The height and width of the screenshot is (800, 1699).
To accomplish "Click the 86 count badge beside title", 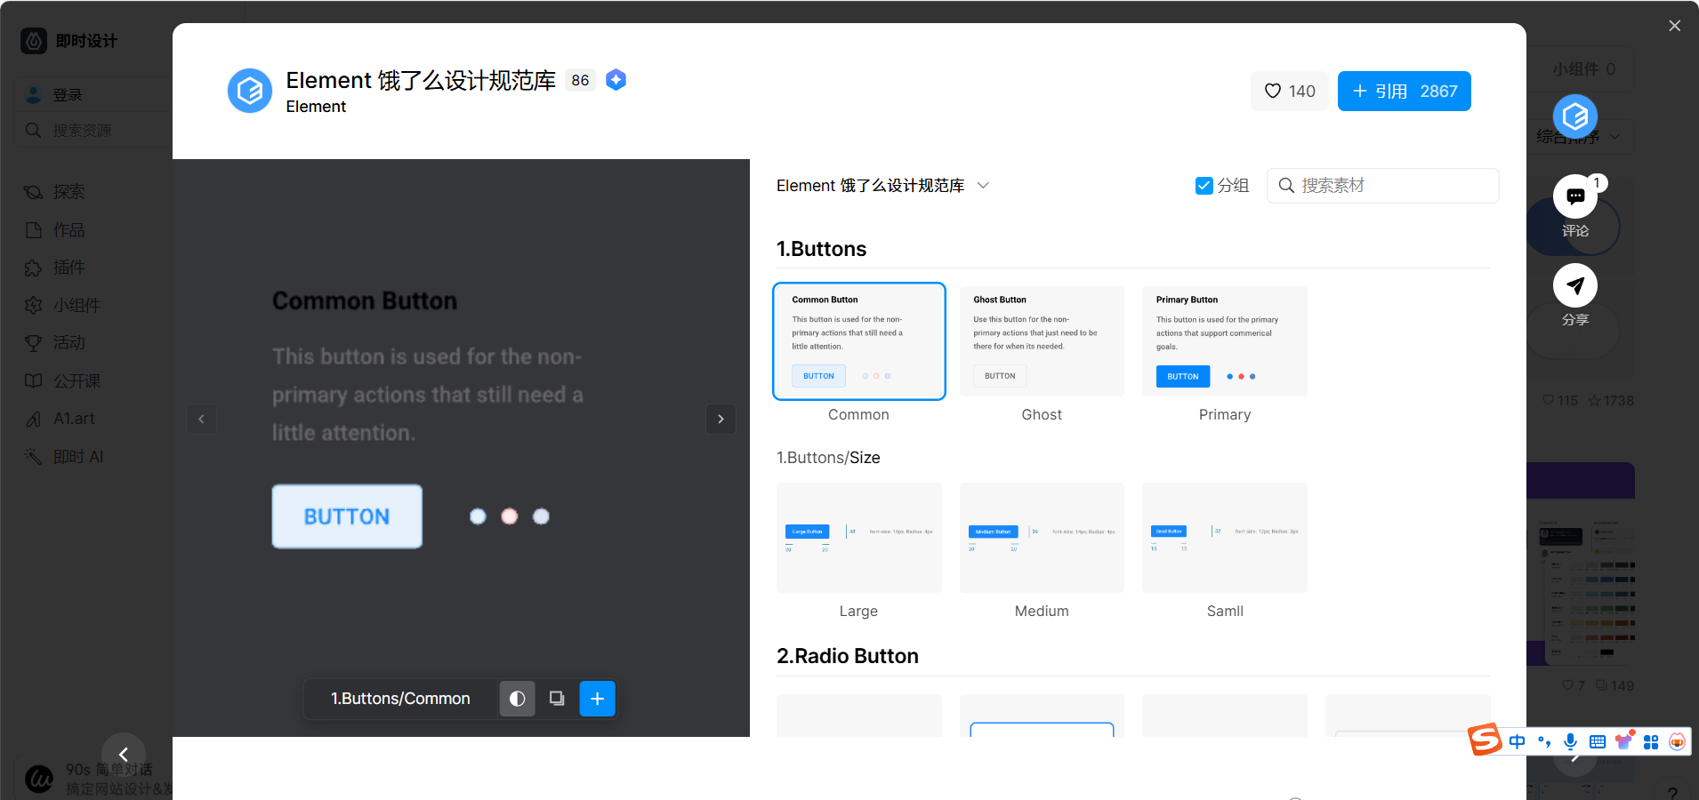I will (580, 81).
